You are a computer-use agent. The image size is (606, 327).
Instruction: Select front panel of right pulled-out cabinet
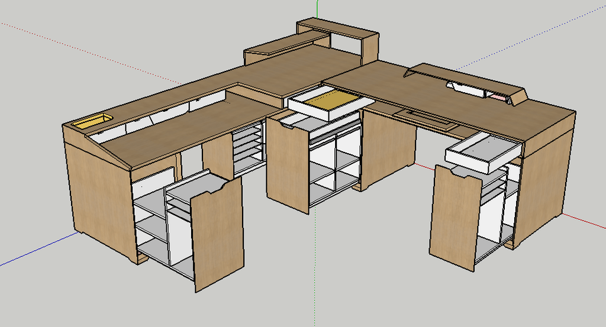(x=455, y=218)
